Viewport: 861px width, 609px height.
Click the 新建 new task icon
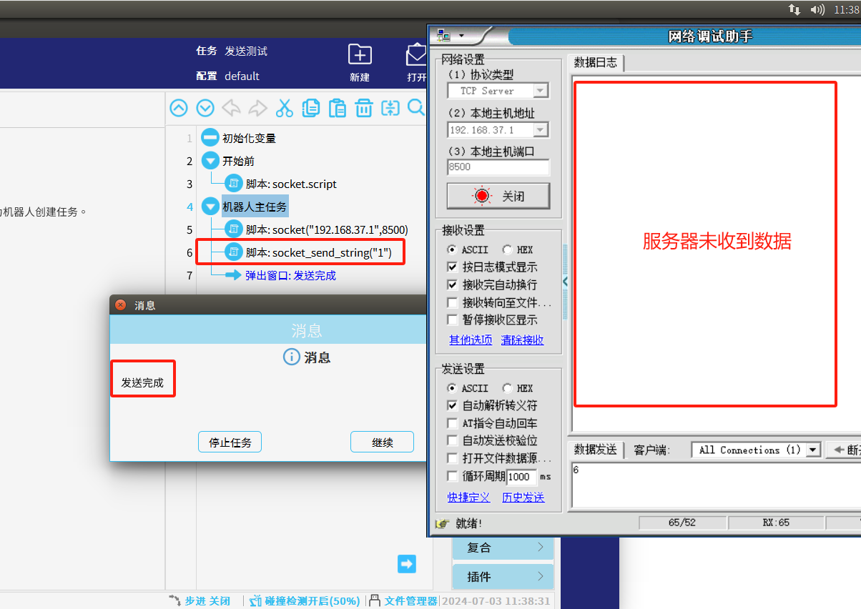(360, 55)
